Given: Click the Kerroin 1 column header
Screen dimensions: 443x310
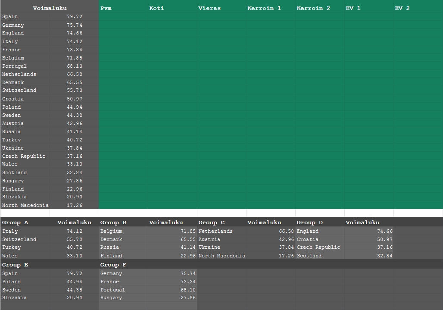Looking at the screenshot, I should [x=270, y=8].
